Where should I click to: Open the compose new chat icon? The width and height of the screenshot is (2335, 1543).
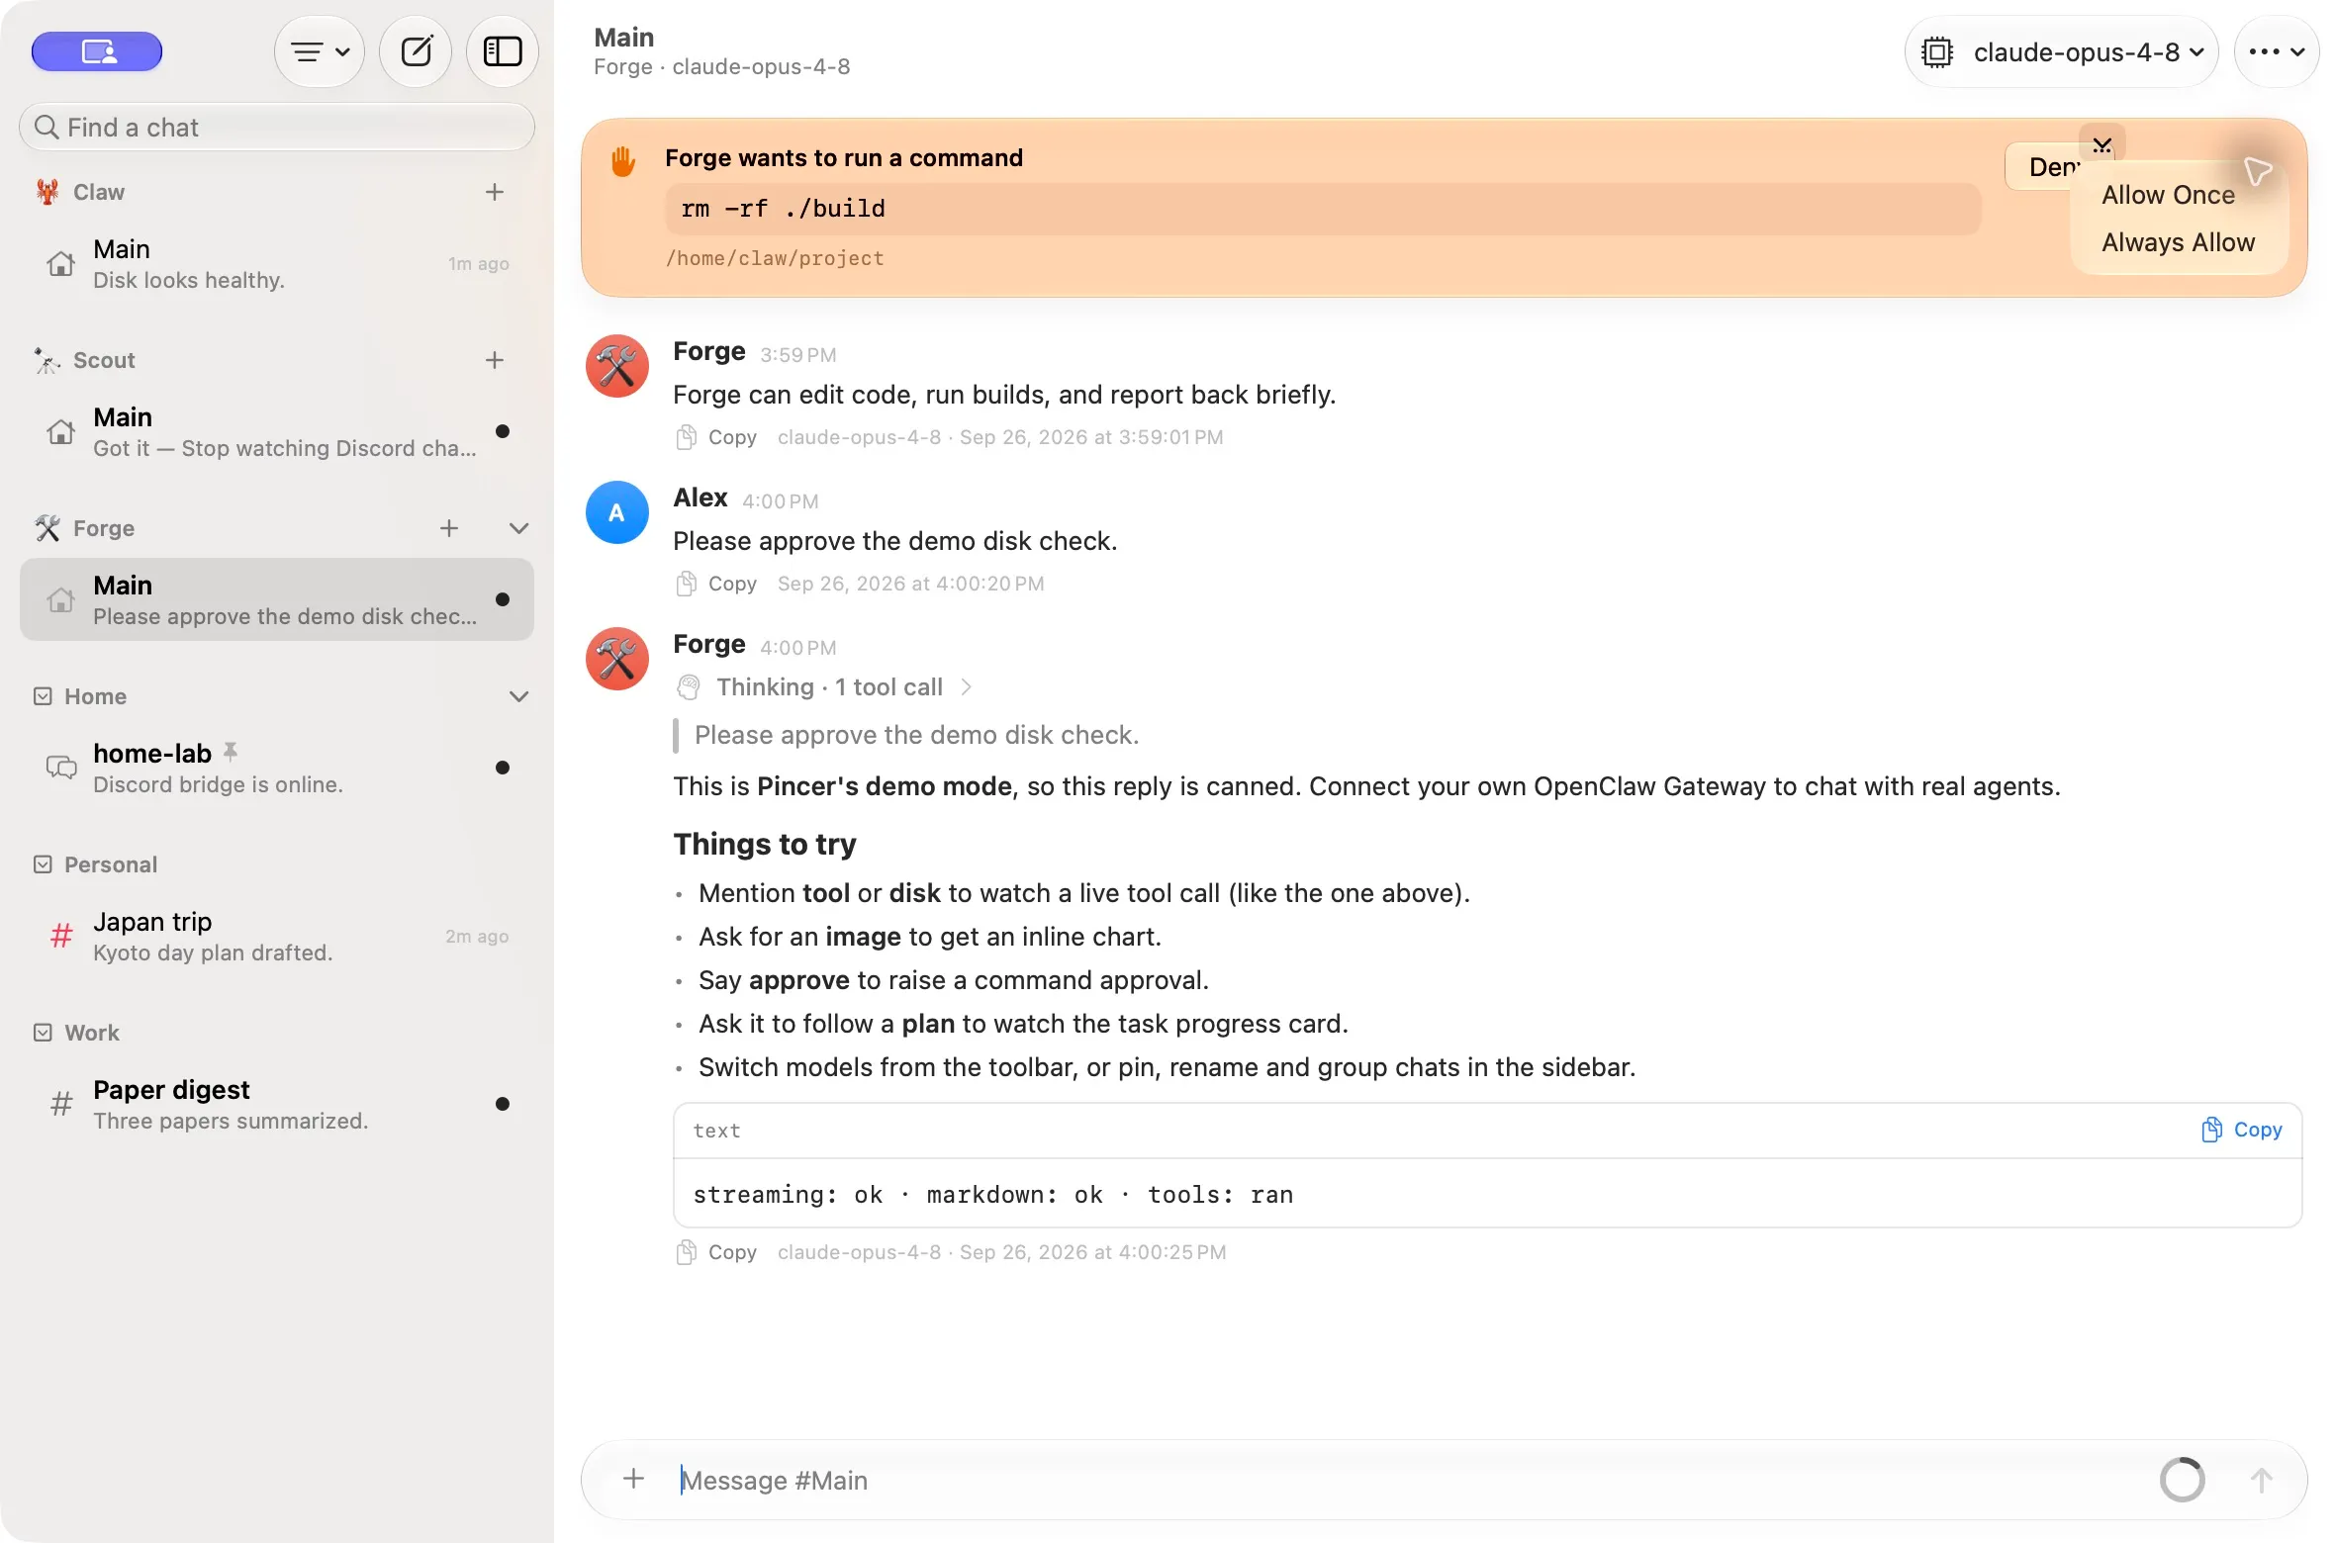click(417, 51)
